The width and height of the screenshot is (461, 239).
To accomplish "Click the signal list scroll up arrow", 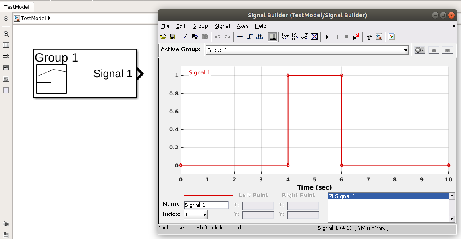I will click(452, 196).
